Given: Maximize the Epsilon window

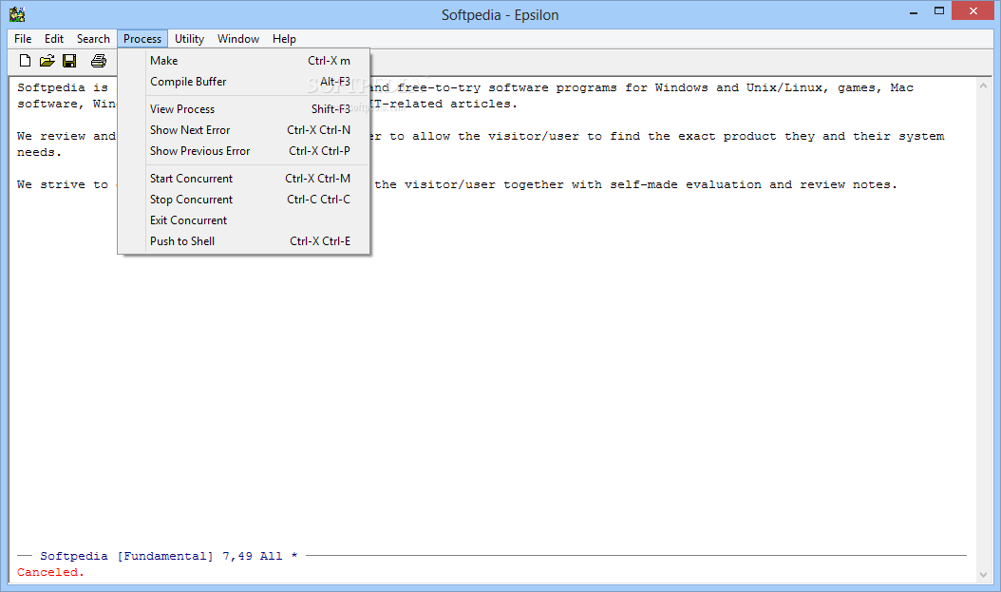Looking at the screenshot, I should pos(939,11).
